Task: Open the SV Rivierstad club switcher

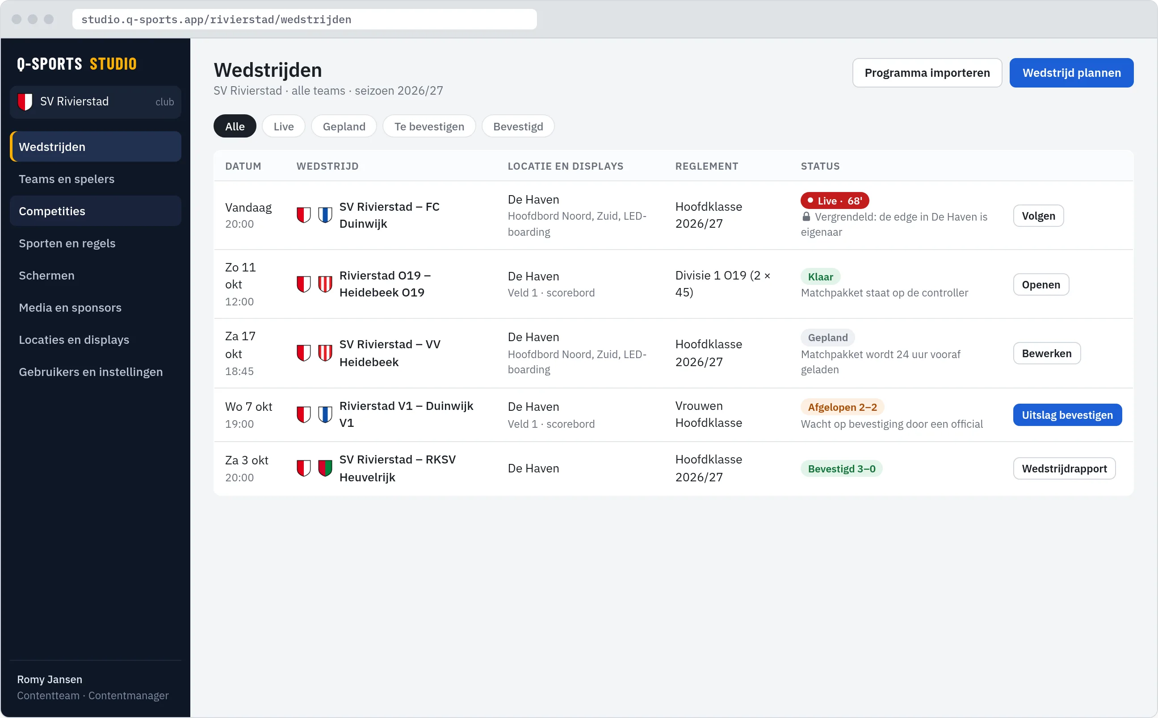Action: (x=96, y=102)
